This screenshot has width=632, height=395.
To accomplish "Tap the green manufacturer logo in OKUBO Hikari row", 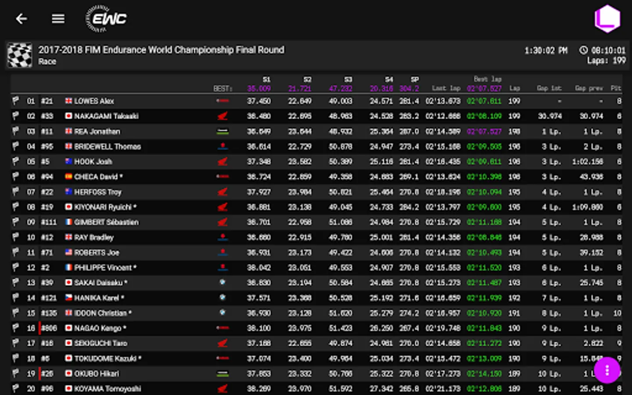I will (x=223, y=373).
